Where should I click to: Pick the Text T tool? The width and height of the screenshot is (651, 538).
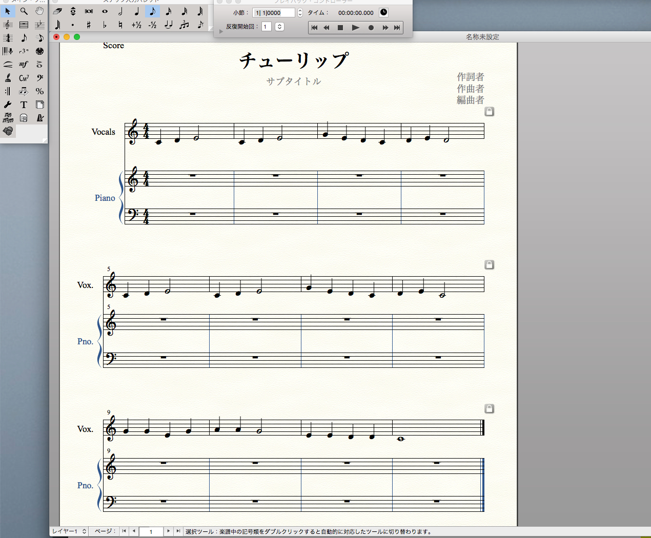pyautogui.click(x=24, y=105)
